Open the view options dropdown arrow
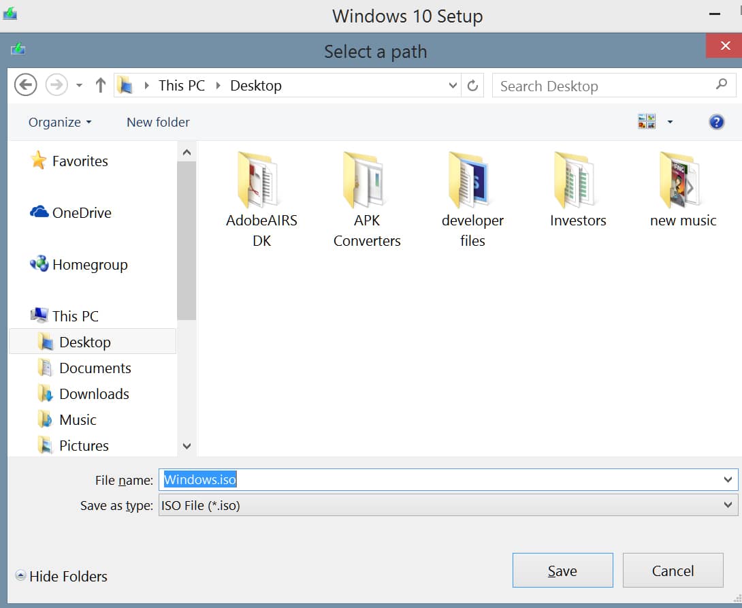The image size is (742, 608). tap(670, 122)
